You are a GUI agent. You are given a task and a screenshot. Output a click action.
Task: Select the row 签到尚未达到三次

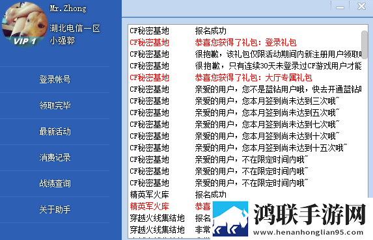click(x=245, y=101)
